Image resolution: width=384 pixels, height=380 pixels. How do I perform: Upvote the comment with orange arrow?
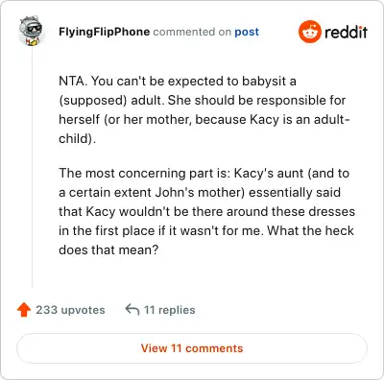24,310
